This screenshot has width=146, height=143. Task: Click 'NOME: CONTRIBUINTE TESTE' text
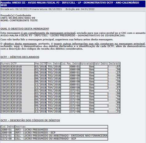(19, 21)
